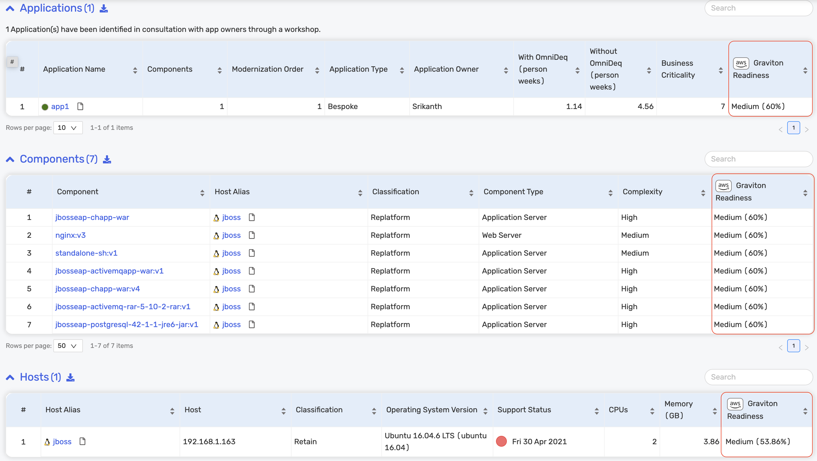Open the app1 application link
The height and width of the screenshot is (461, 817).
pos(60,107)
